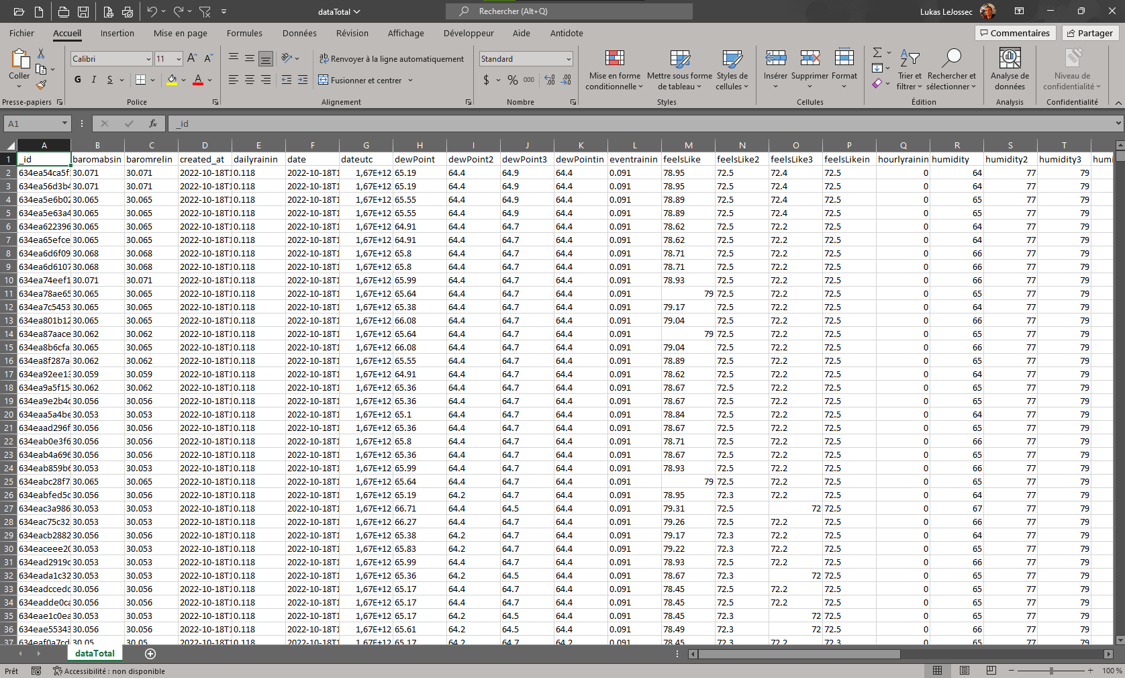The height and width of the screenshot is (678, 1125).
Task: Click the Commentaires button
Action: pyautogui.click(x=1014, y=33)
